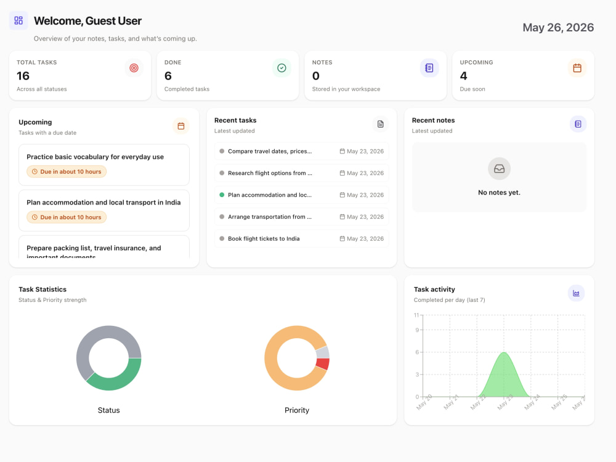Click calendar icon beside Compare travel dates date
Viewport: 616px width, 462px height.
(x=342, y=152)
